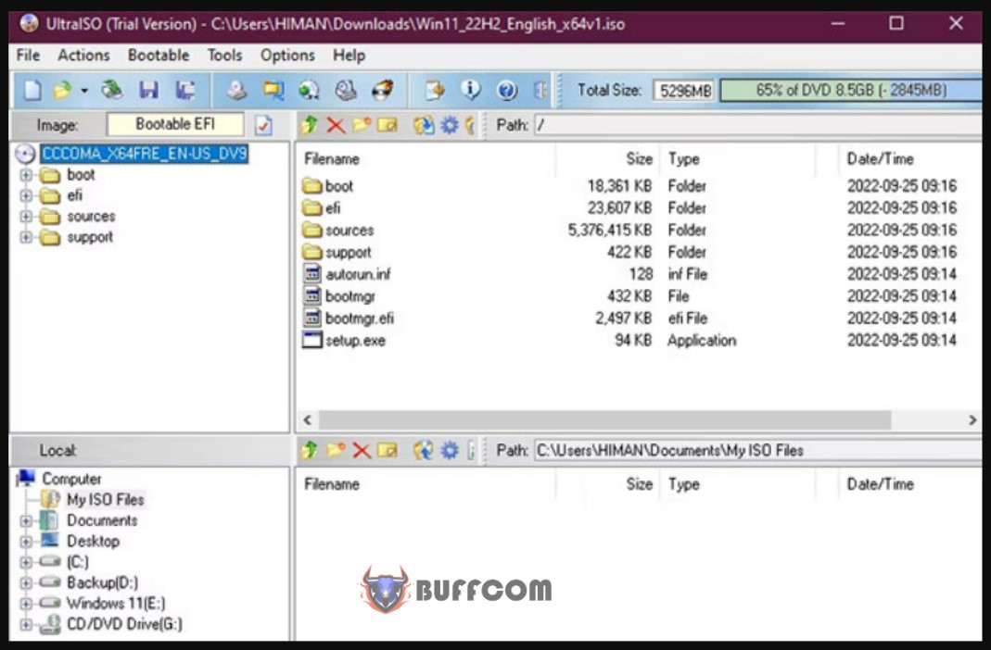This screenshot has height=650, width=991.
Task: Click the globe-with-arrow icon in the Local pane toolbar
Action: (x=424, y=450)
